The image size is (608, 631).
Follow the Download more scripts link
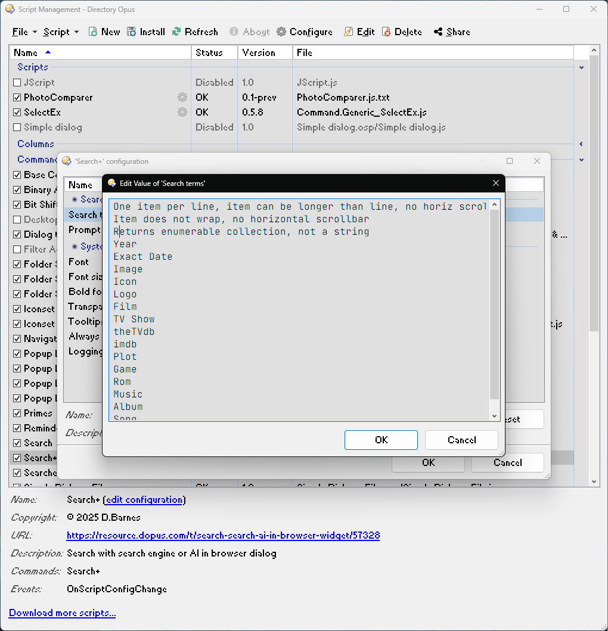point(62,613)
